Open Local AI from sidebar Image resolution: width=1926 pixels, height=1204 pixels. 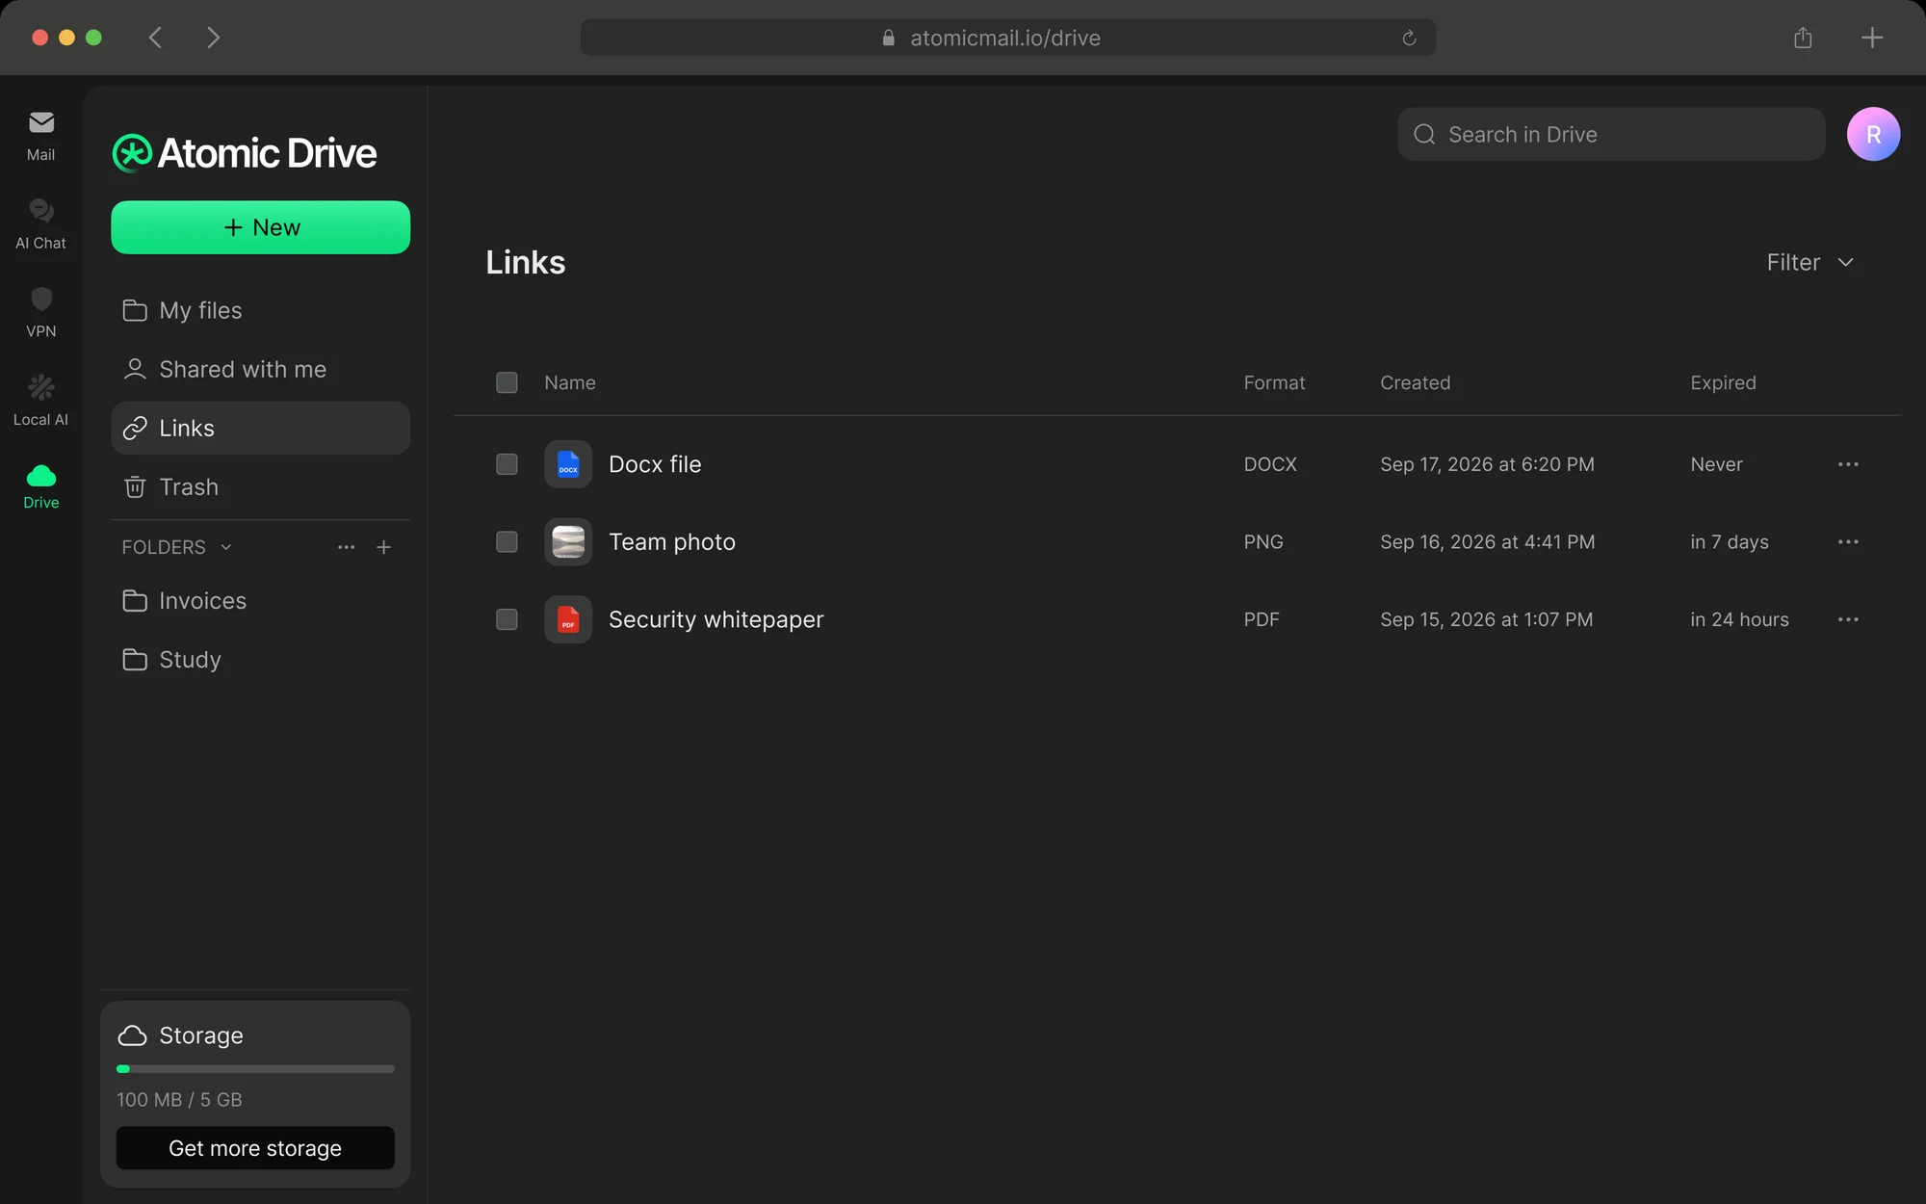click(x=40, y=402)
